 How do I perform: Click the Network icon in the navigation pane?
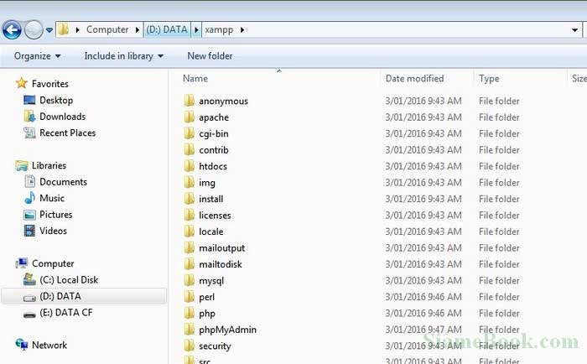[x=22, y=345]
